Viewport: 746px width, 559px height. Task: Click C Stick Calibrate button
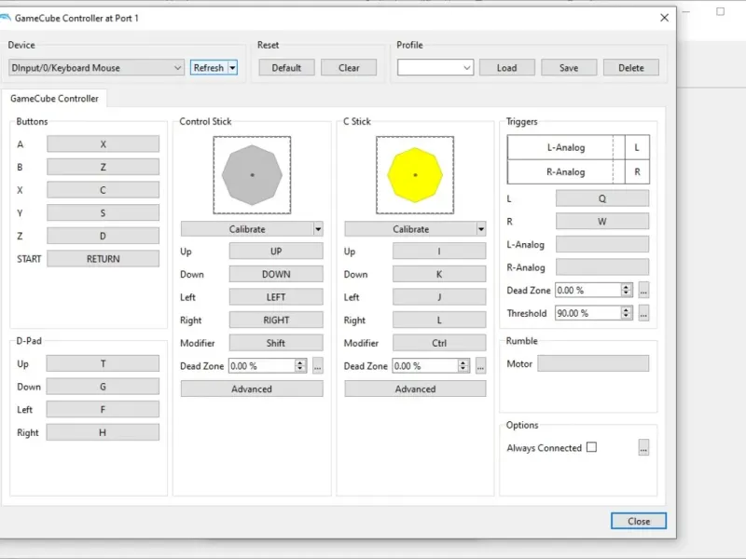point(410,229)
